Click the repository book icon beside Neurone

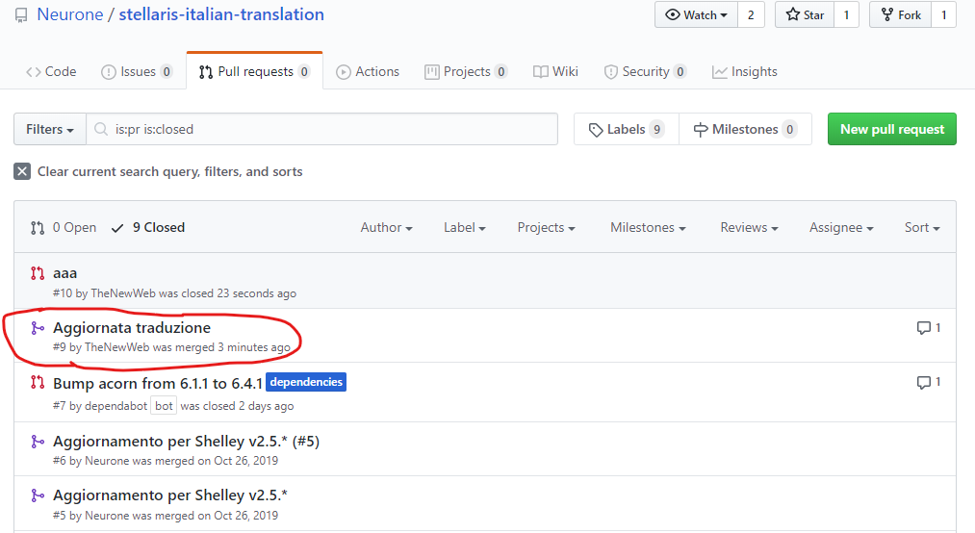pos(21,15)
